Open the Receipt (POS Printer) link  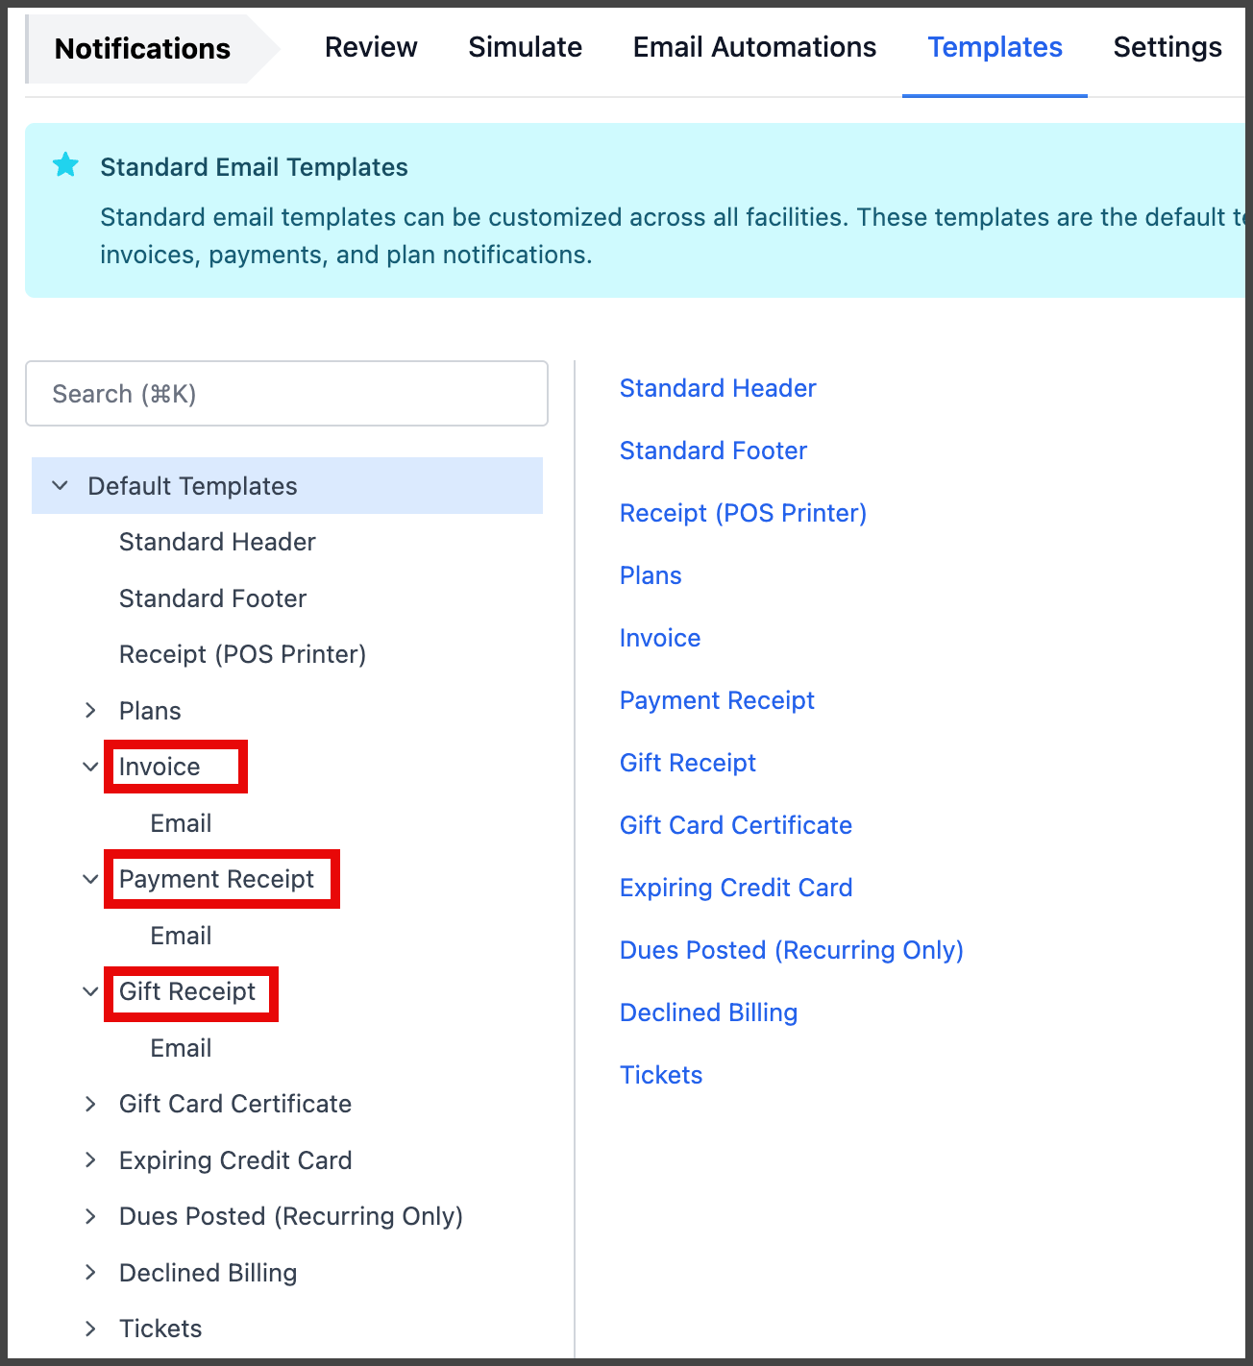743,512
